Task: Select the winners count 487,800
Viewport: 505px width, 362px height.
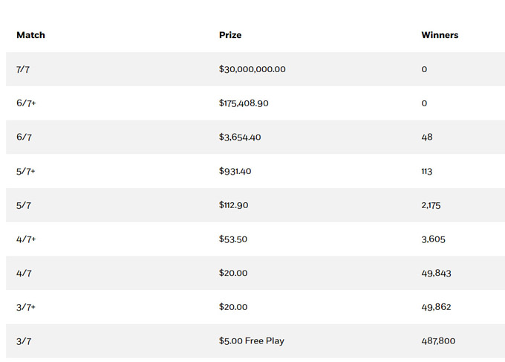Action: (x=438, y=341)
